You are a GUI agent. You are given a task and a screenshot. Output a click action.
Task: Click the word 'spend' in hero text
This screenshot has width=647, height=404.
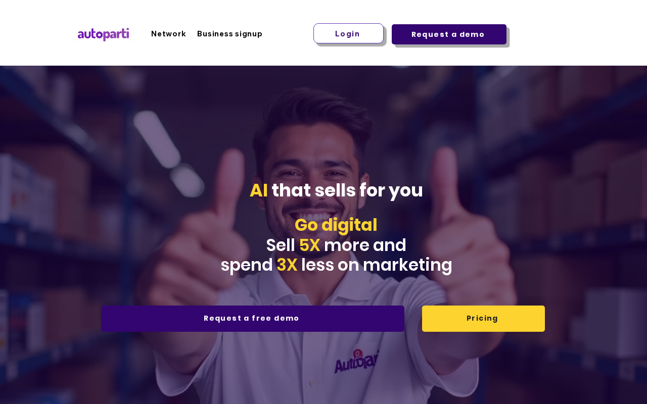[x=247, y=266]
